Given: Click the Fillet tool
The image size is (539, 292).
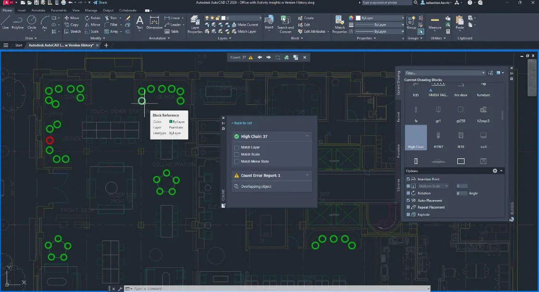Looking at the screenshot, I should point(111,25).
